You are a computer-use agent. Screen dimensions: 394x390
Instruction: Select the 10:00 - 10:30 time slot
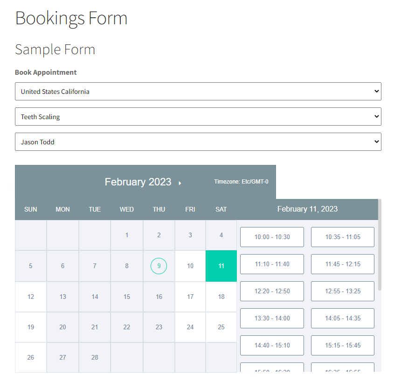272,237
